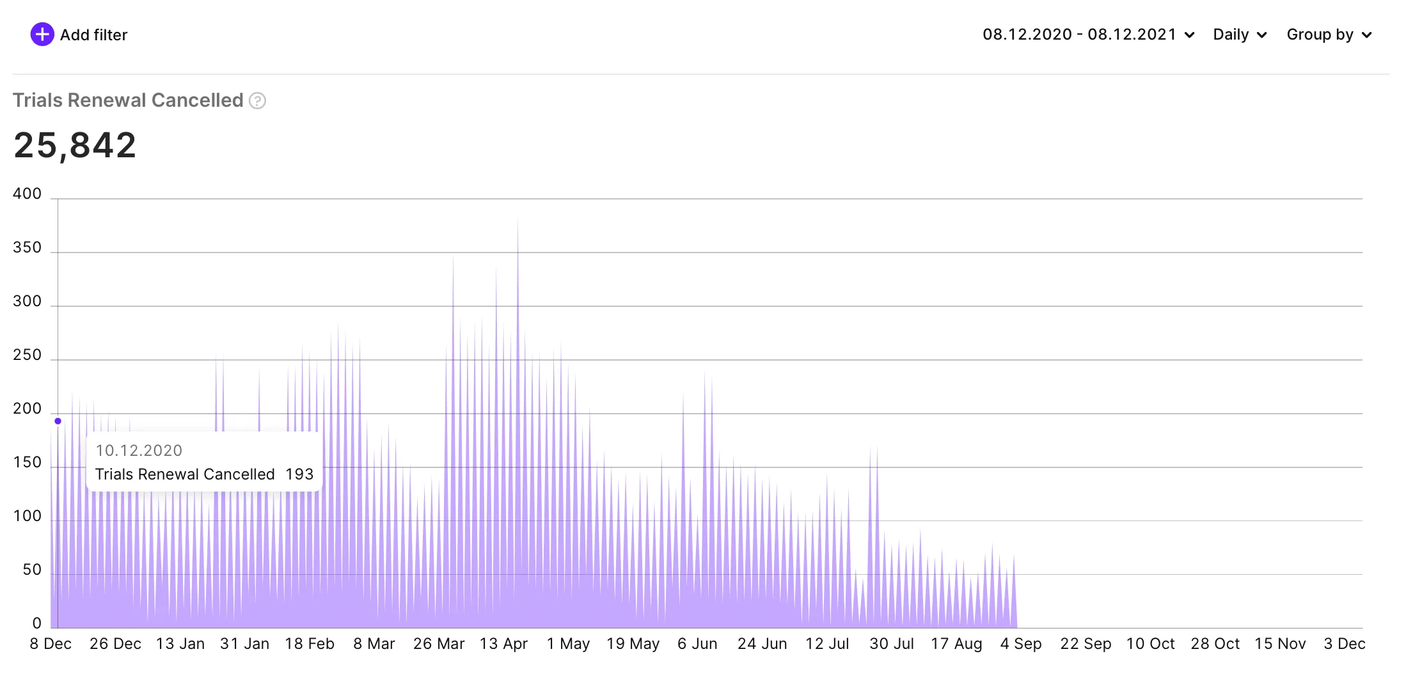Click the Trials Renewal Cancelled chart title
The width and height of the screenshot is (1406, 679).
click(128, 100)
